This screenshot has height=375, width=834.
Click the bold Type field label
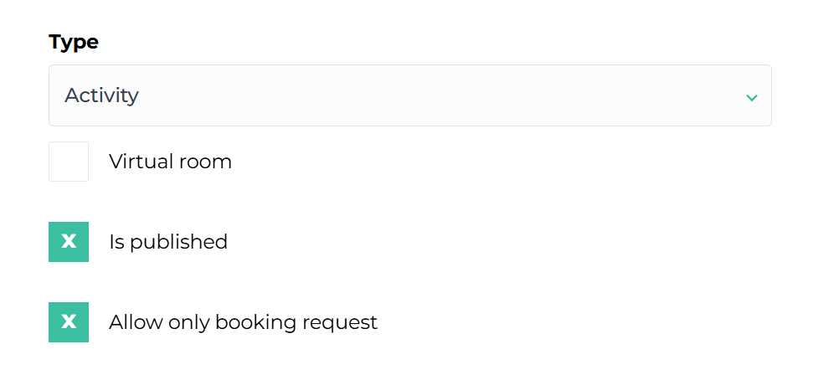coord(74,42)
